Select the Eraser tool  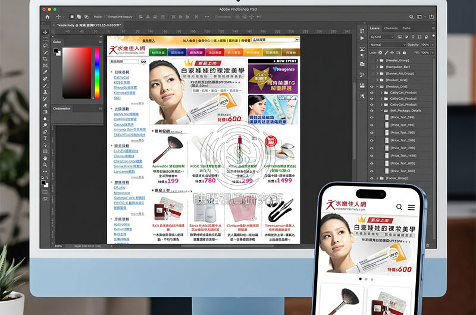click(45, 105)
